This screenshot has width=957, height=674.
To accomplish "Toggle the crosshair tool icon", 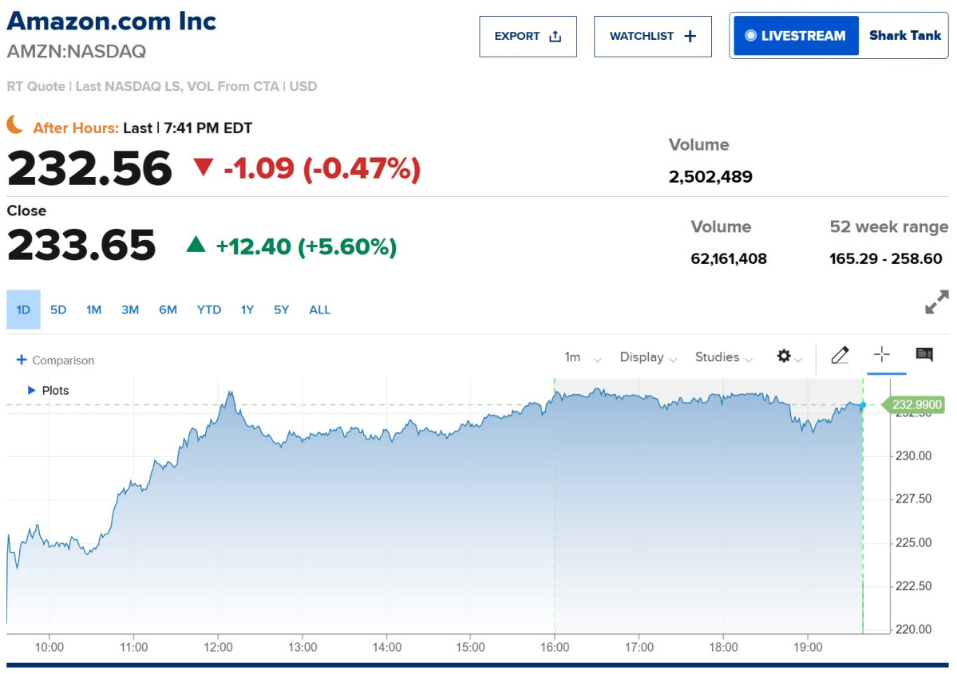I will click(x=881, y=354).
